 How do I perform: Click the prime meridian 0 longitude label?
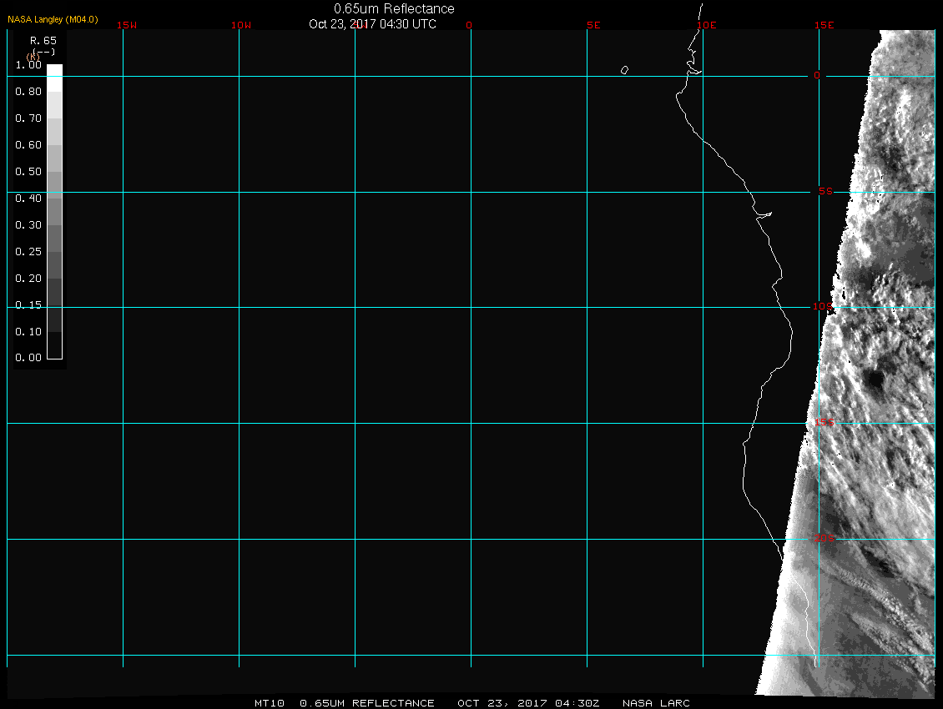[x=469, y=25]
